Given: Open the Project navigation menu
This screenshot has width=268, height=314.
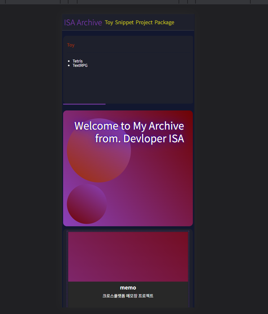Looking at the screenshot, I should pos(144,22).
